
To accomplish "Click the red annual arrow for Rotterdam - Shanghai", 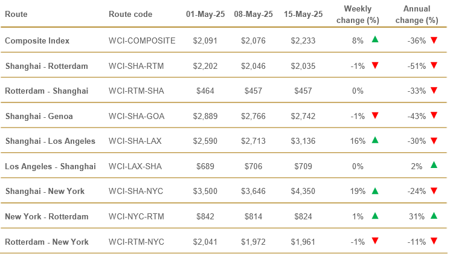I will 434,91.
